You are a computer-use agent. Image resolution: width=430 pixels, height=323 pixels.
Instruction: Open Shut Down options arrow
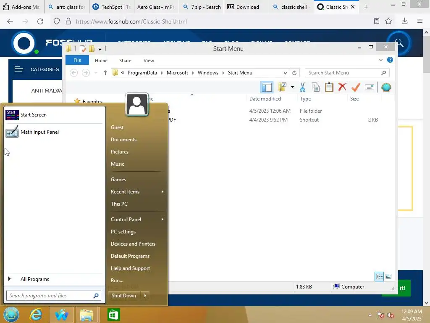(x=145, y=296)
